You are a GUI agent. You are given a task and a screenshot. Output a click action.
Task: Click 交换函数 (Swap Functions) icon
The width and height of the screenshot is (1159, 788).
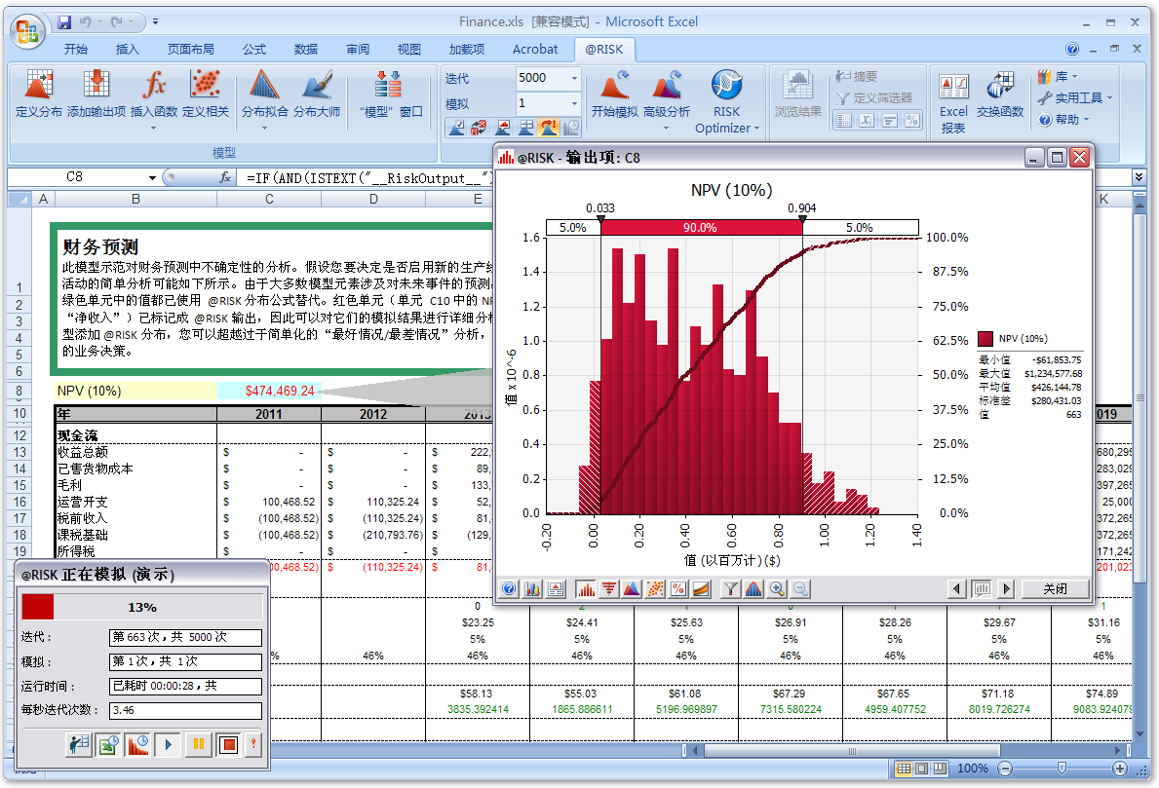1000,84
